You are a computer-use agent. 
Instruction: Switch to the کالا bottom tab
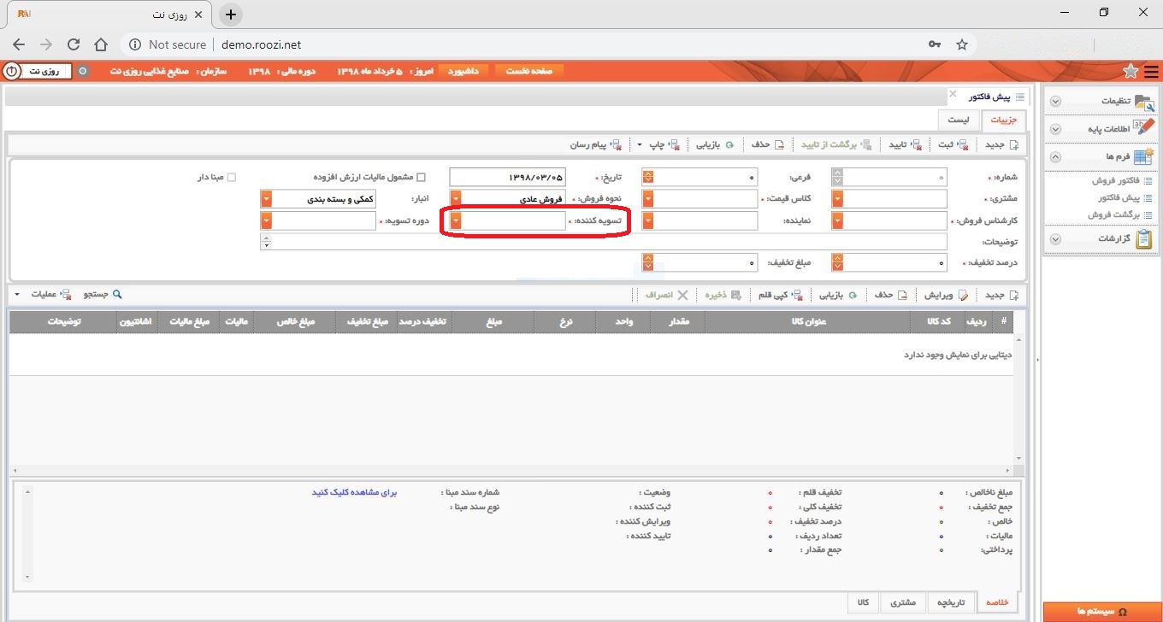click(x=863, y=602)
